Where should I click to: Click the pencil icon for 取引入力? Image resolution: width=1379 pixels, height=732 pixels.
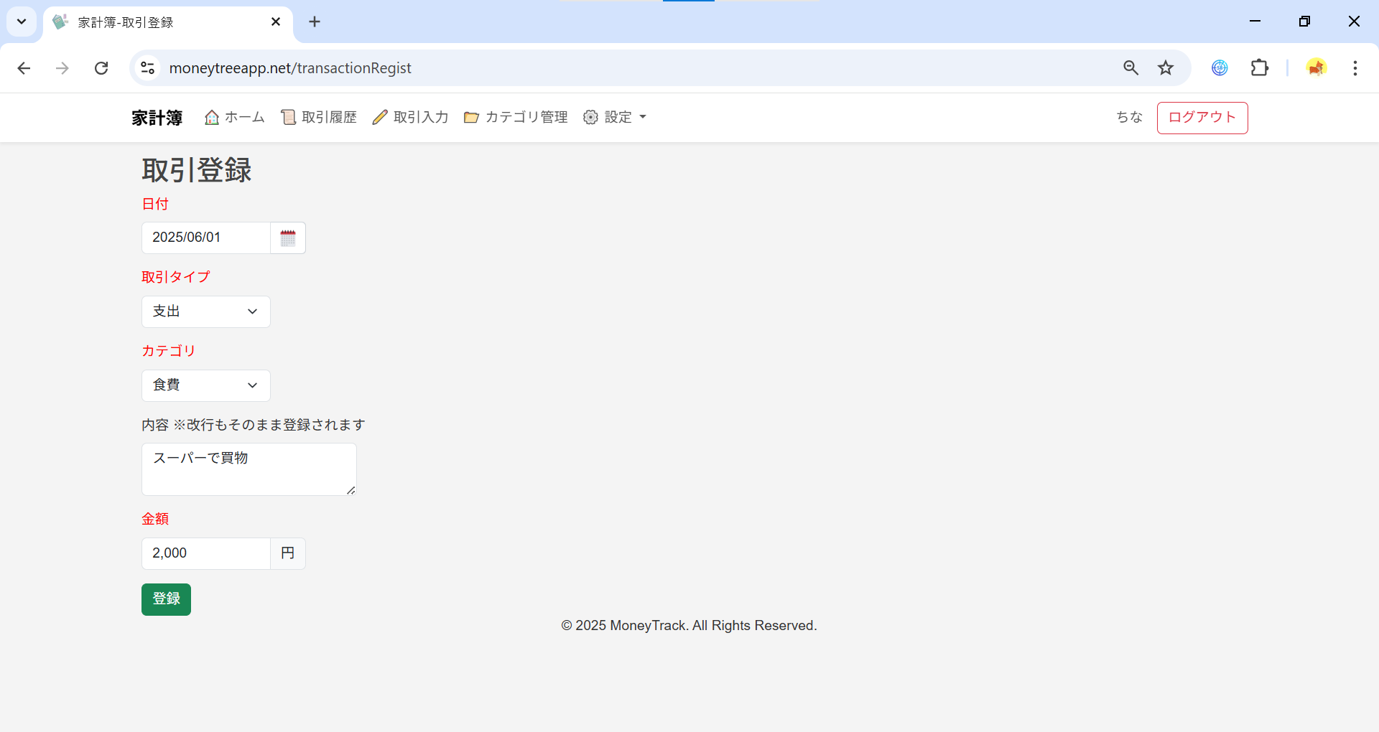[x=380, y=118]
